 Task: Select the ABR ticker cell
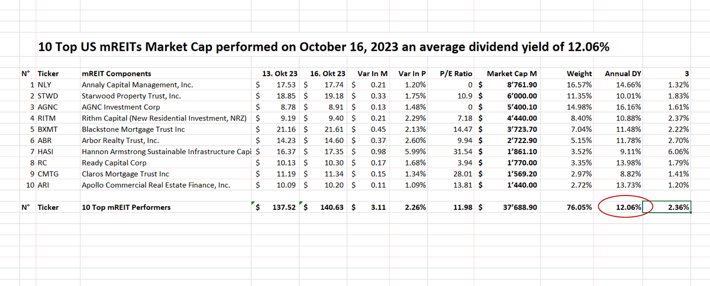click(x=44, y=141)
